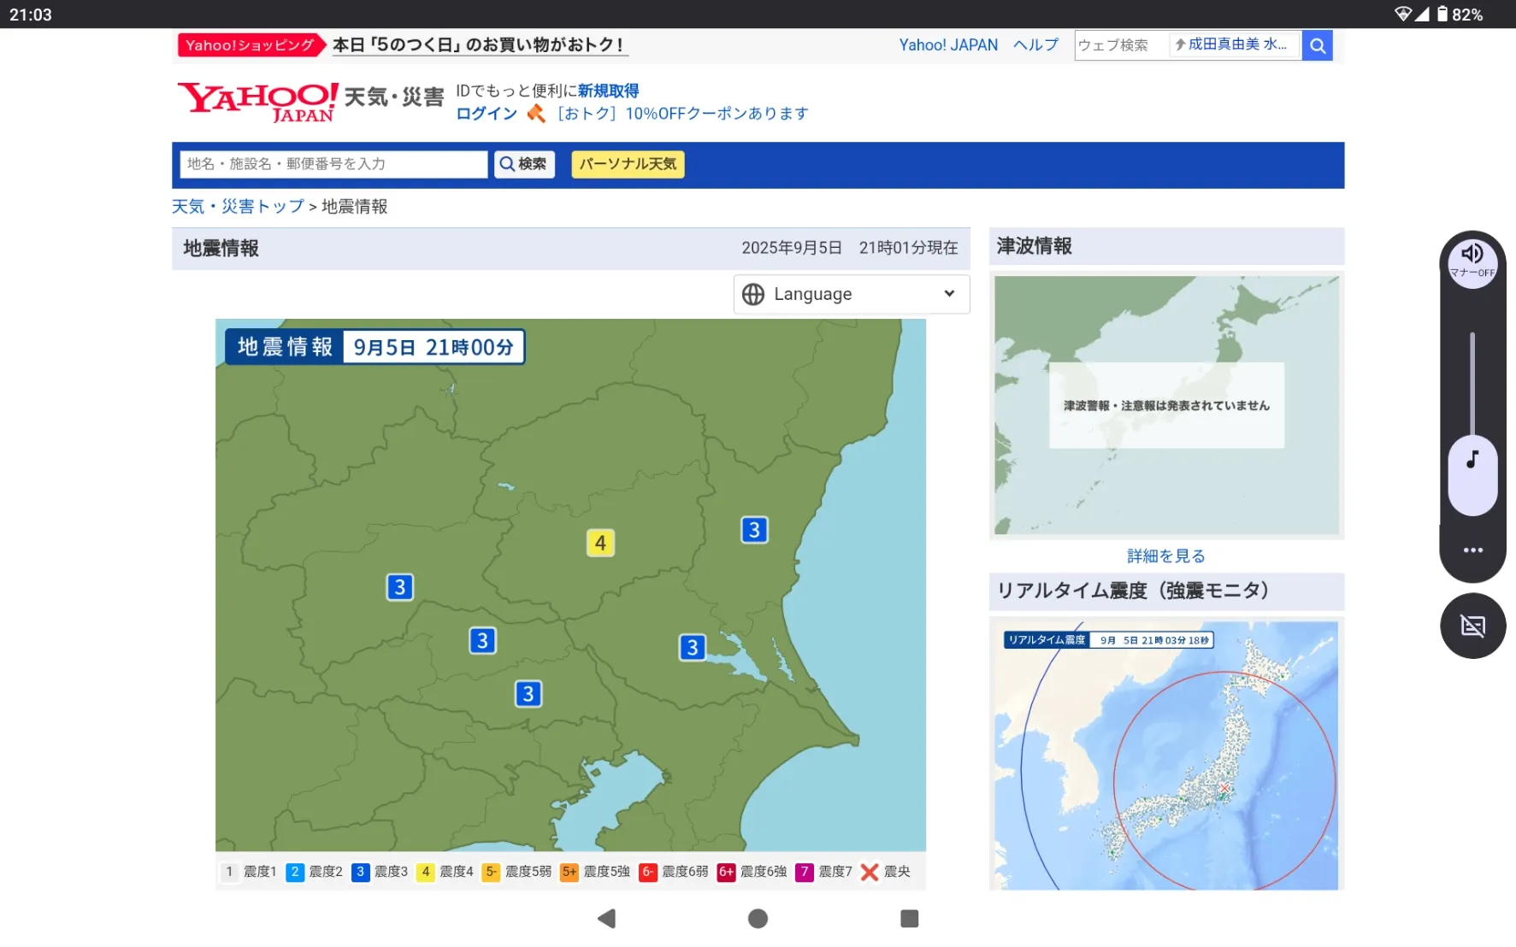Click the ログイン link

pos(487,114)
